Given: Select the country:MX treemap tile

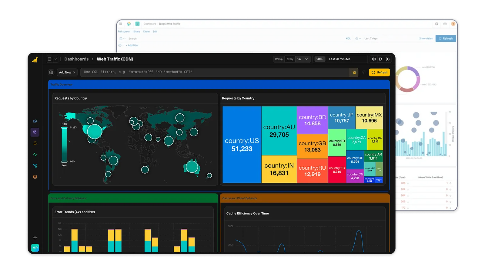Looking at the screenshot, I should point(369,118).
